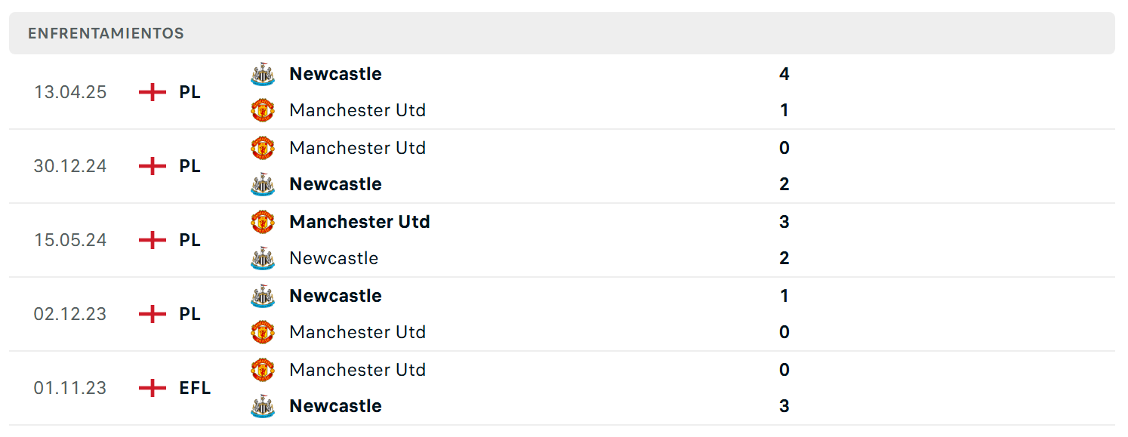The width and height of the screenshot is (1128, 437).
Task: Select the EFL competition label
Action: [195, 388]
